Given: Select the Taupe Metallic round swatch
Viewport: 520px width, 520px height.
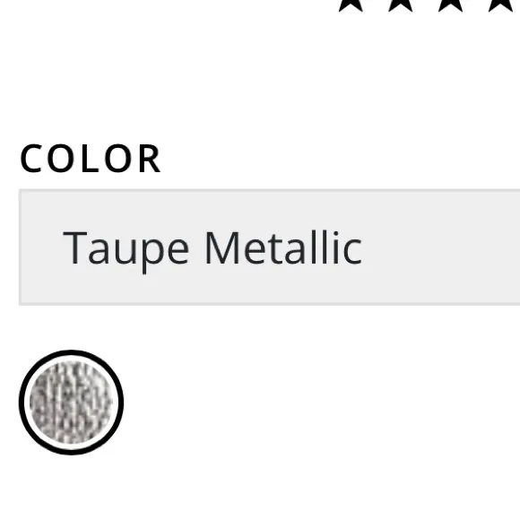Looking at the screenshot, I should (72, 403).
